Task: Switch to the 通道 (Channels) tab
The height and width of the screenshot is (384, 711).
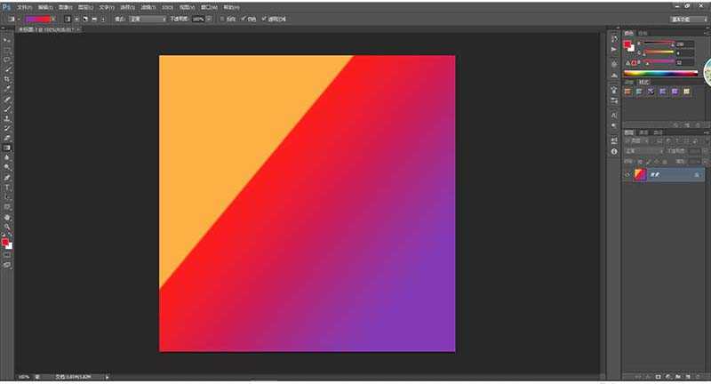Action: coord(644,132)
